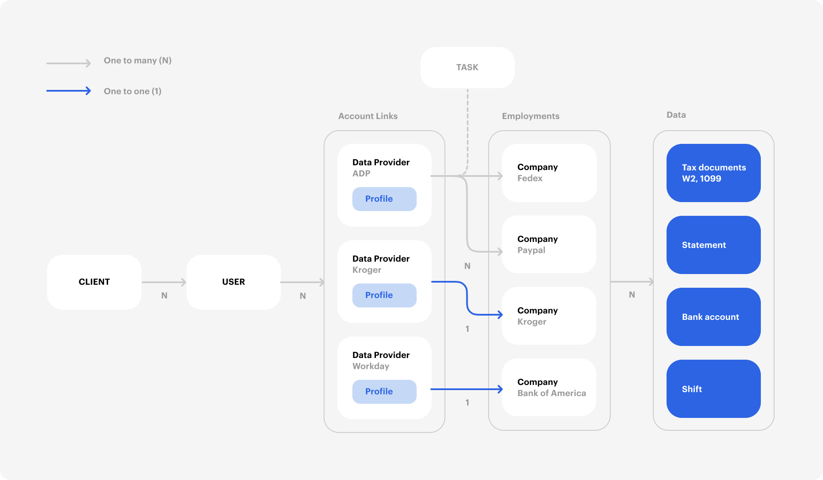Select the Company Paypal card

tap(549, 244)
